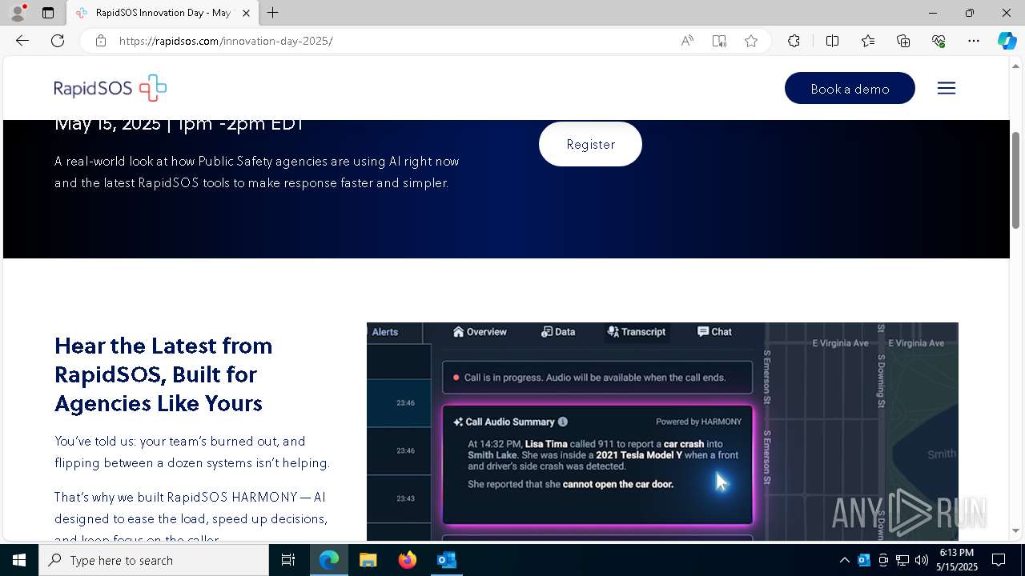Click the network tray icon
This screenshot has height=576, width=1025.
(x=902, y=560)
